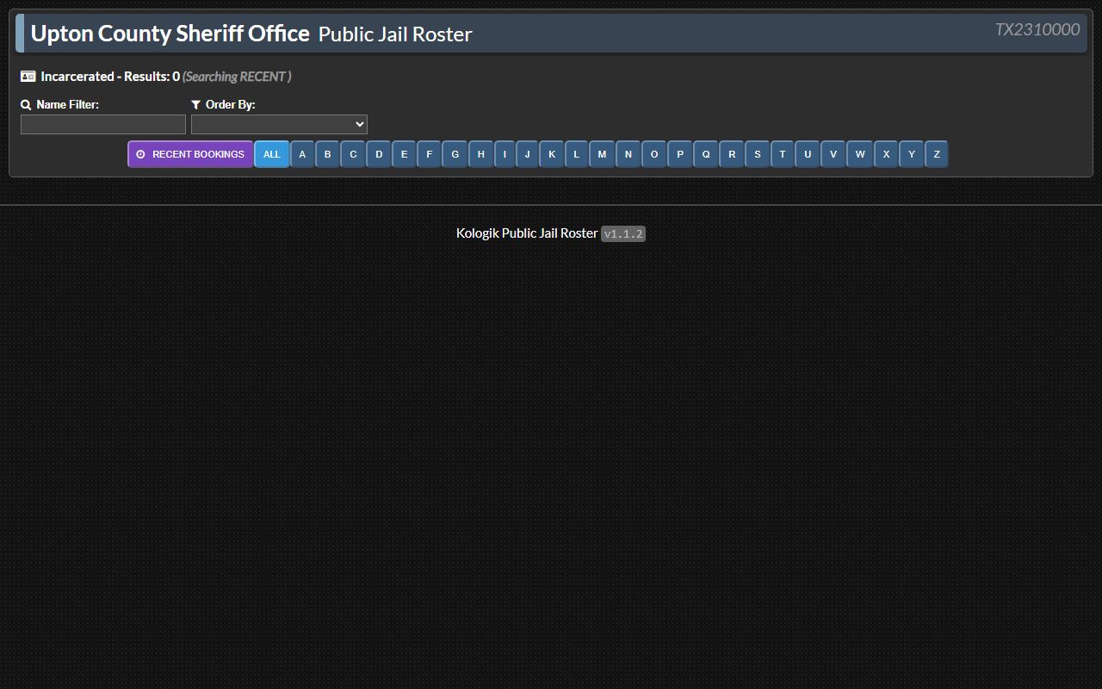The width and height of the screenshot is (1102, 689).
Task: Filter roster by letter F
Action: [x=430, y=154]
